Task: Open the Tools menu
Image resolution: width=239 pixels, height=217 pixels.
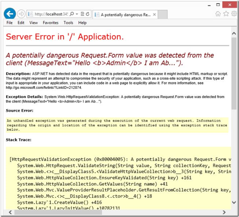Action: [68, 23]
